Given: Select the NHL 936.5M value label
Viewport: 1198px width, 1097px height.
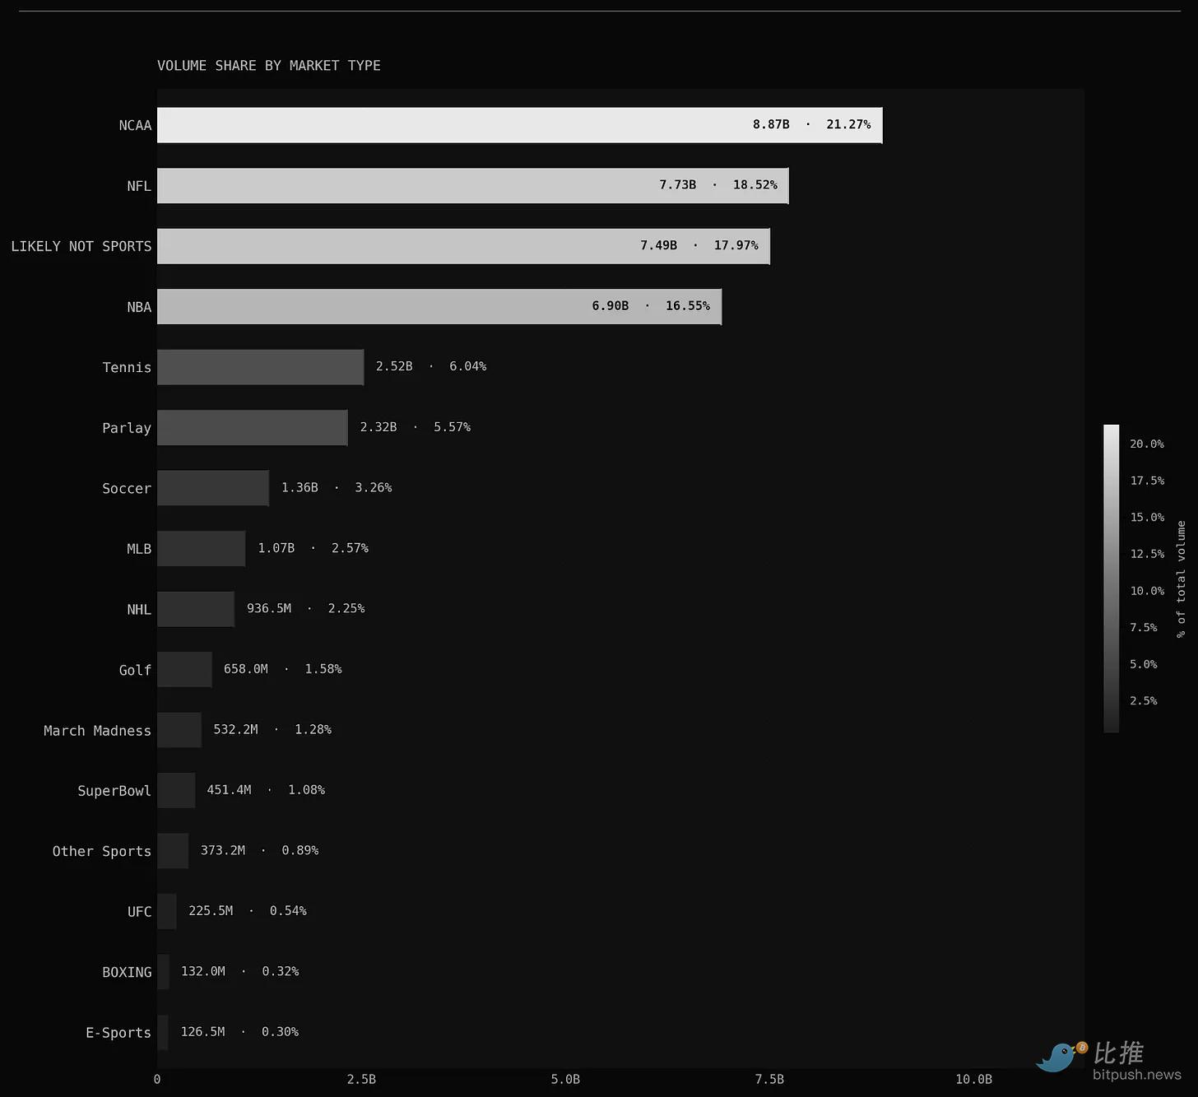Looking at the screenshot, I should (x=269, y=608).
